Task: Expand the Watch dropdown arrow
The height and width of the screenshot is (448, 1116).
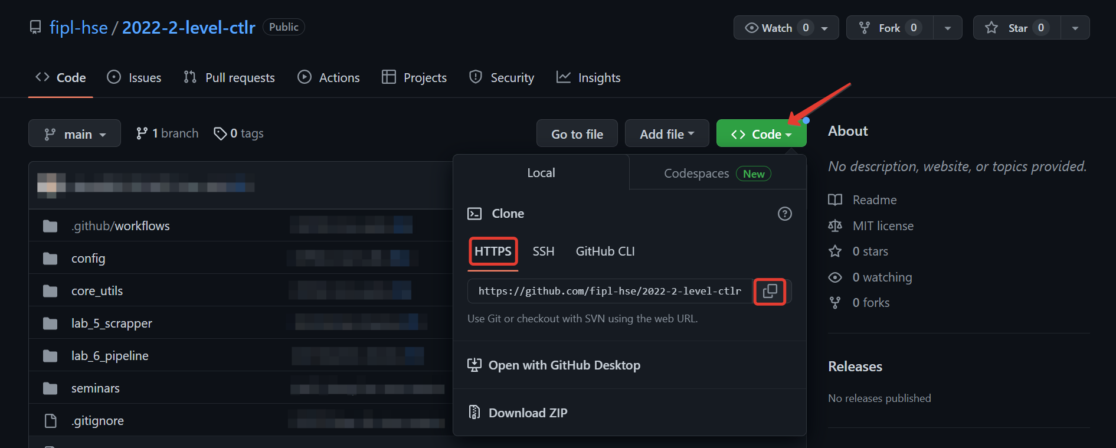Action: click(x=825, y=28)
